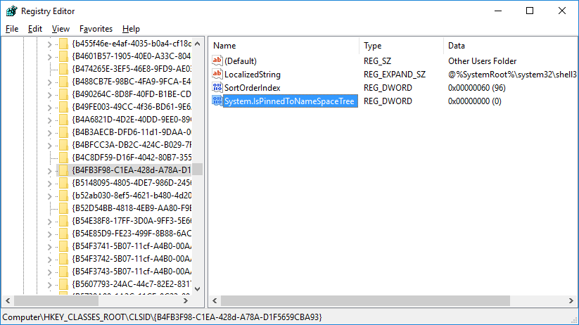Open the File menu
The width and height of the screenshot is (579, 325).
[x=12, y=29]
